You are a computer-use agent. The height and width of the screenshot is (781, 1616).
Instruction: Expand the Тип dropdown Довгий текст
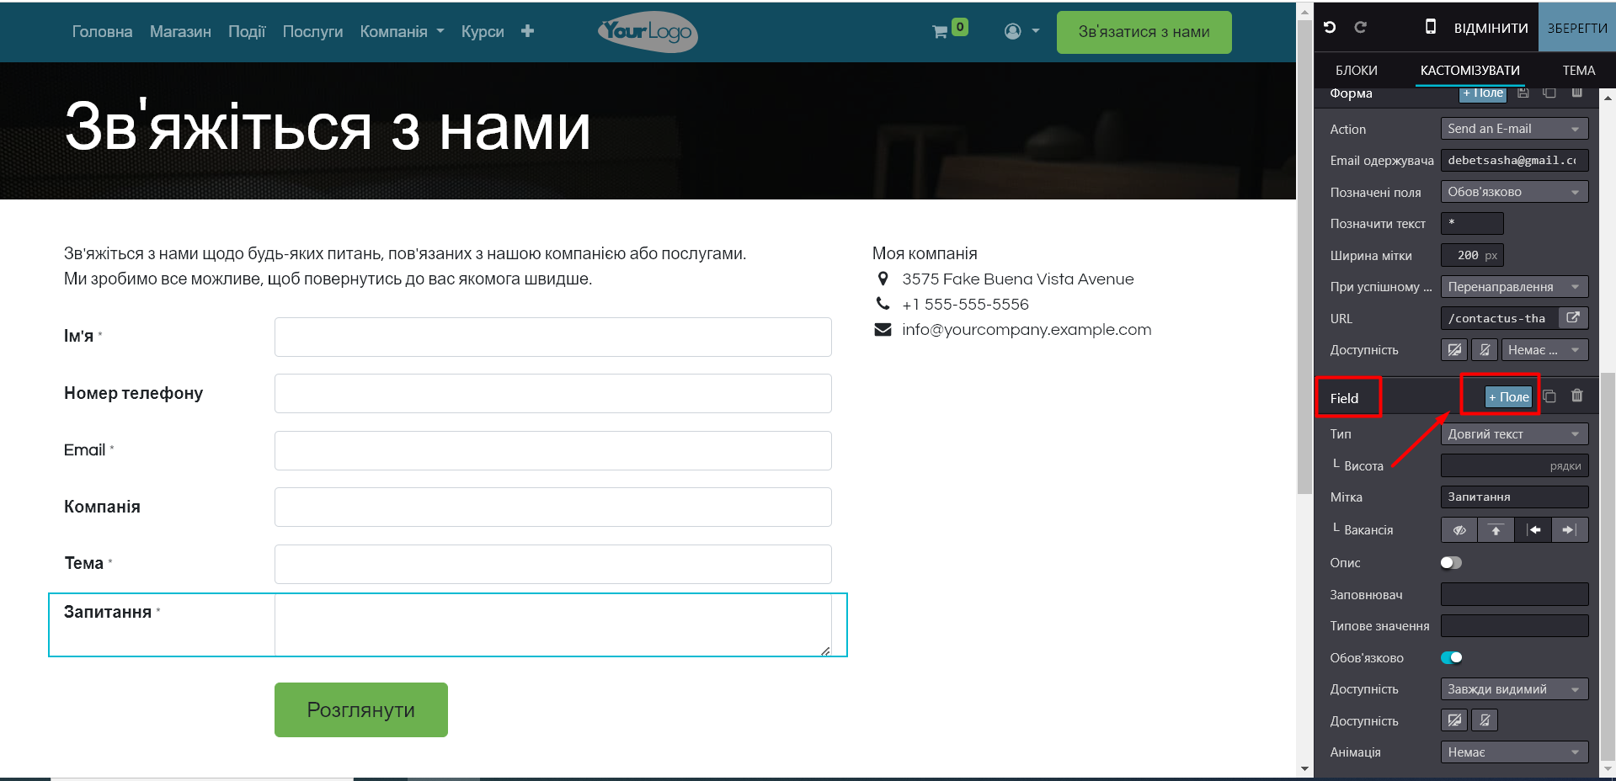pos(1513,434)
